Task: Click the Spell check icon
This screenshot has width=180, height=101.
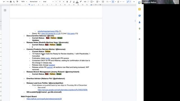Action: [14, 2]
